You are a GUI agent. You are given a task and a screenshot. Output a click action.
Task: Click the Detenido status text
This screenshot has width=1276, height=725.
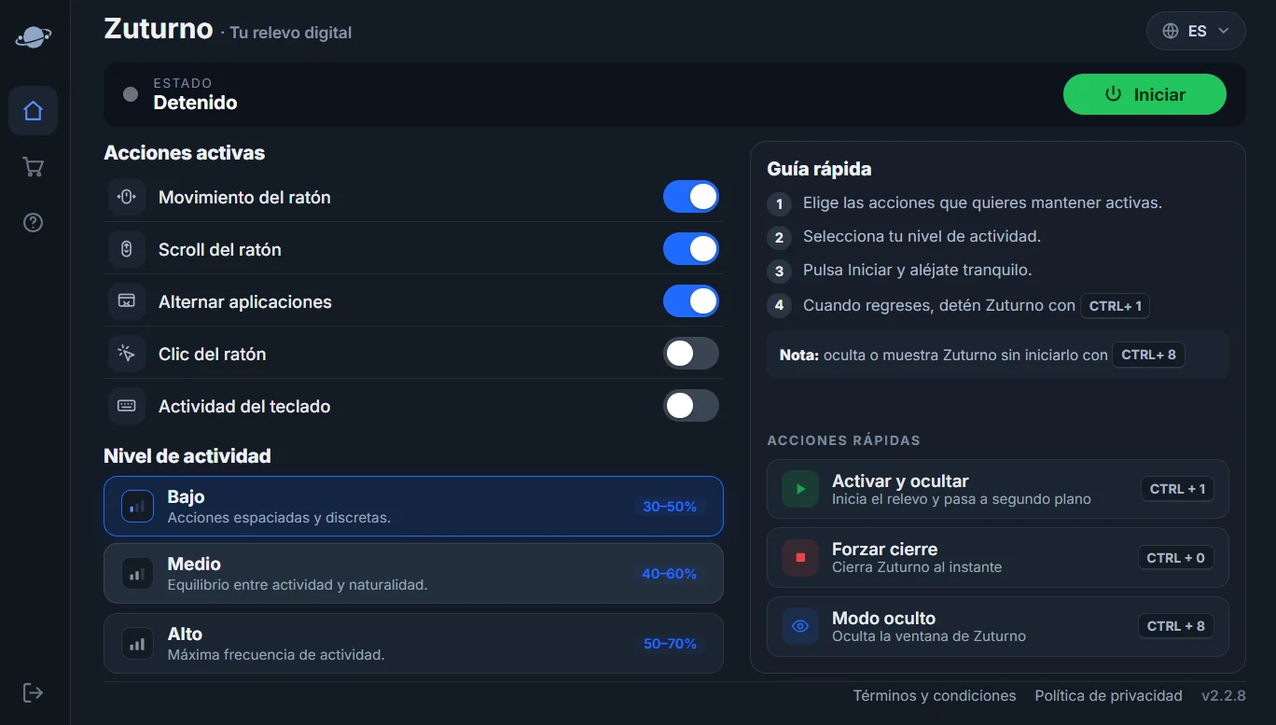(x=195, y=103)
